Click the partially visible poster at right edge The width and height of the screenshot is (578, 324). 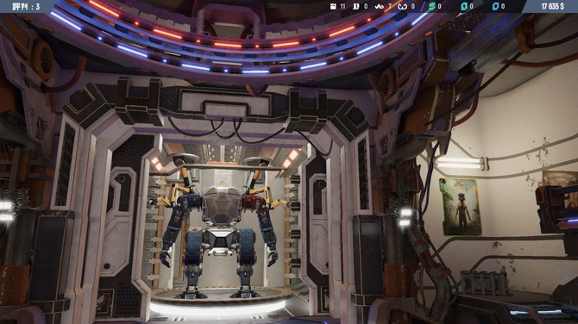[560, 179]
